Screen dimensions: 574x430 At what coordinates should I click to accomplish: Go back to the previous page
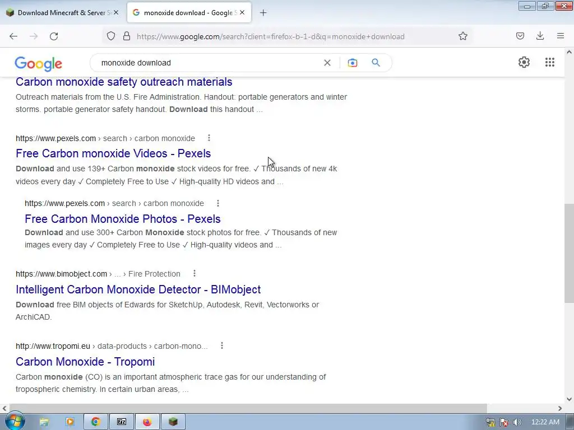click(x=13, y=36)
